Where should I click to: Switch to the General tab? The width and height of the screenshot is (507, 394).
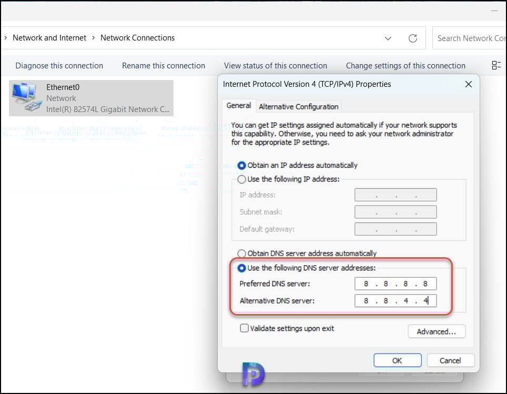click(x=239, y=106)
